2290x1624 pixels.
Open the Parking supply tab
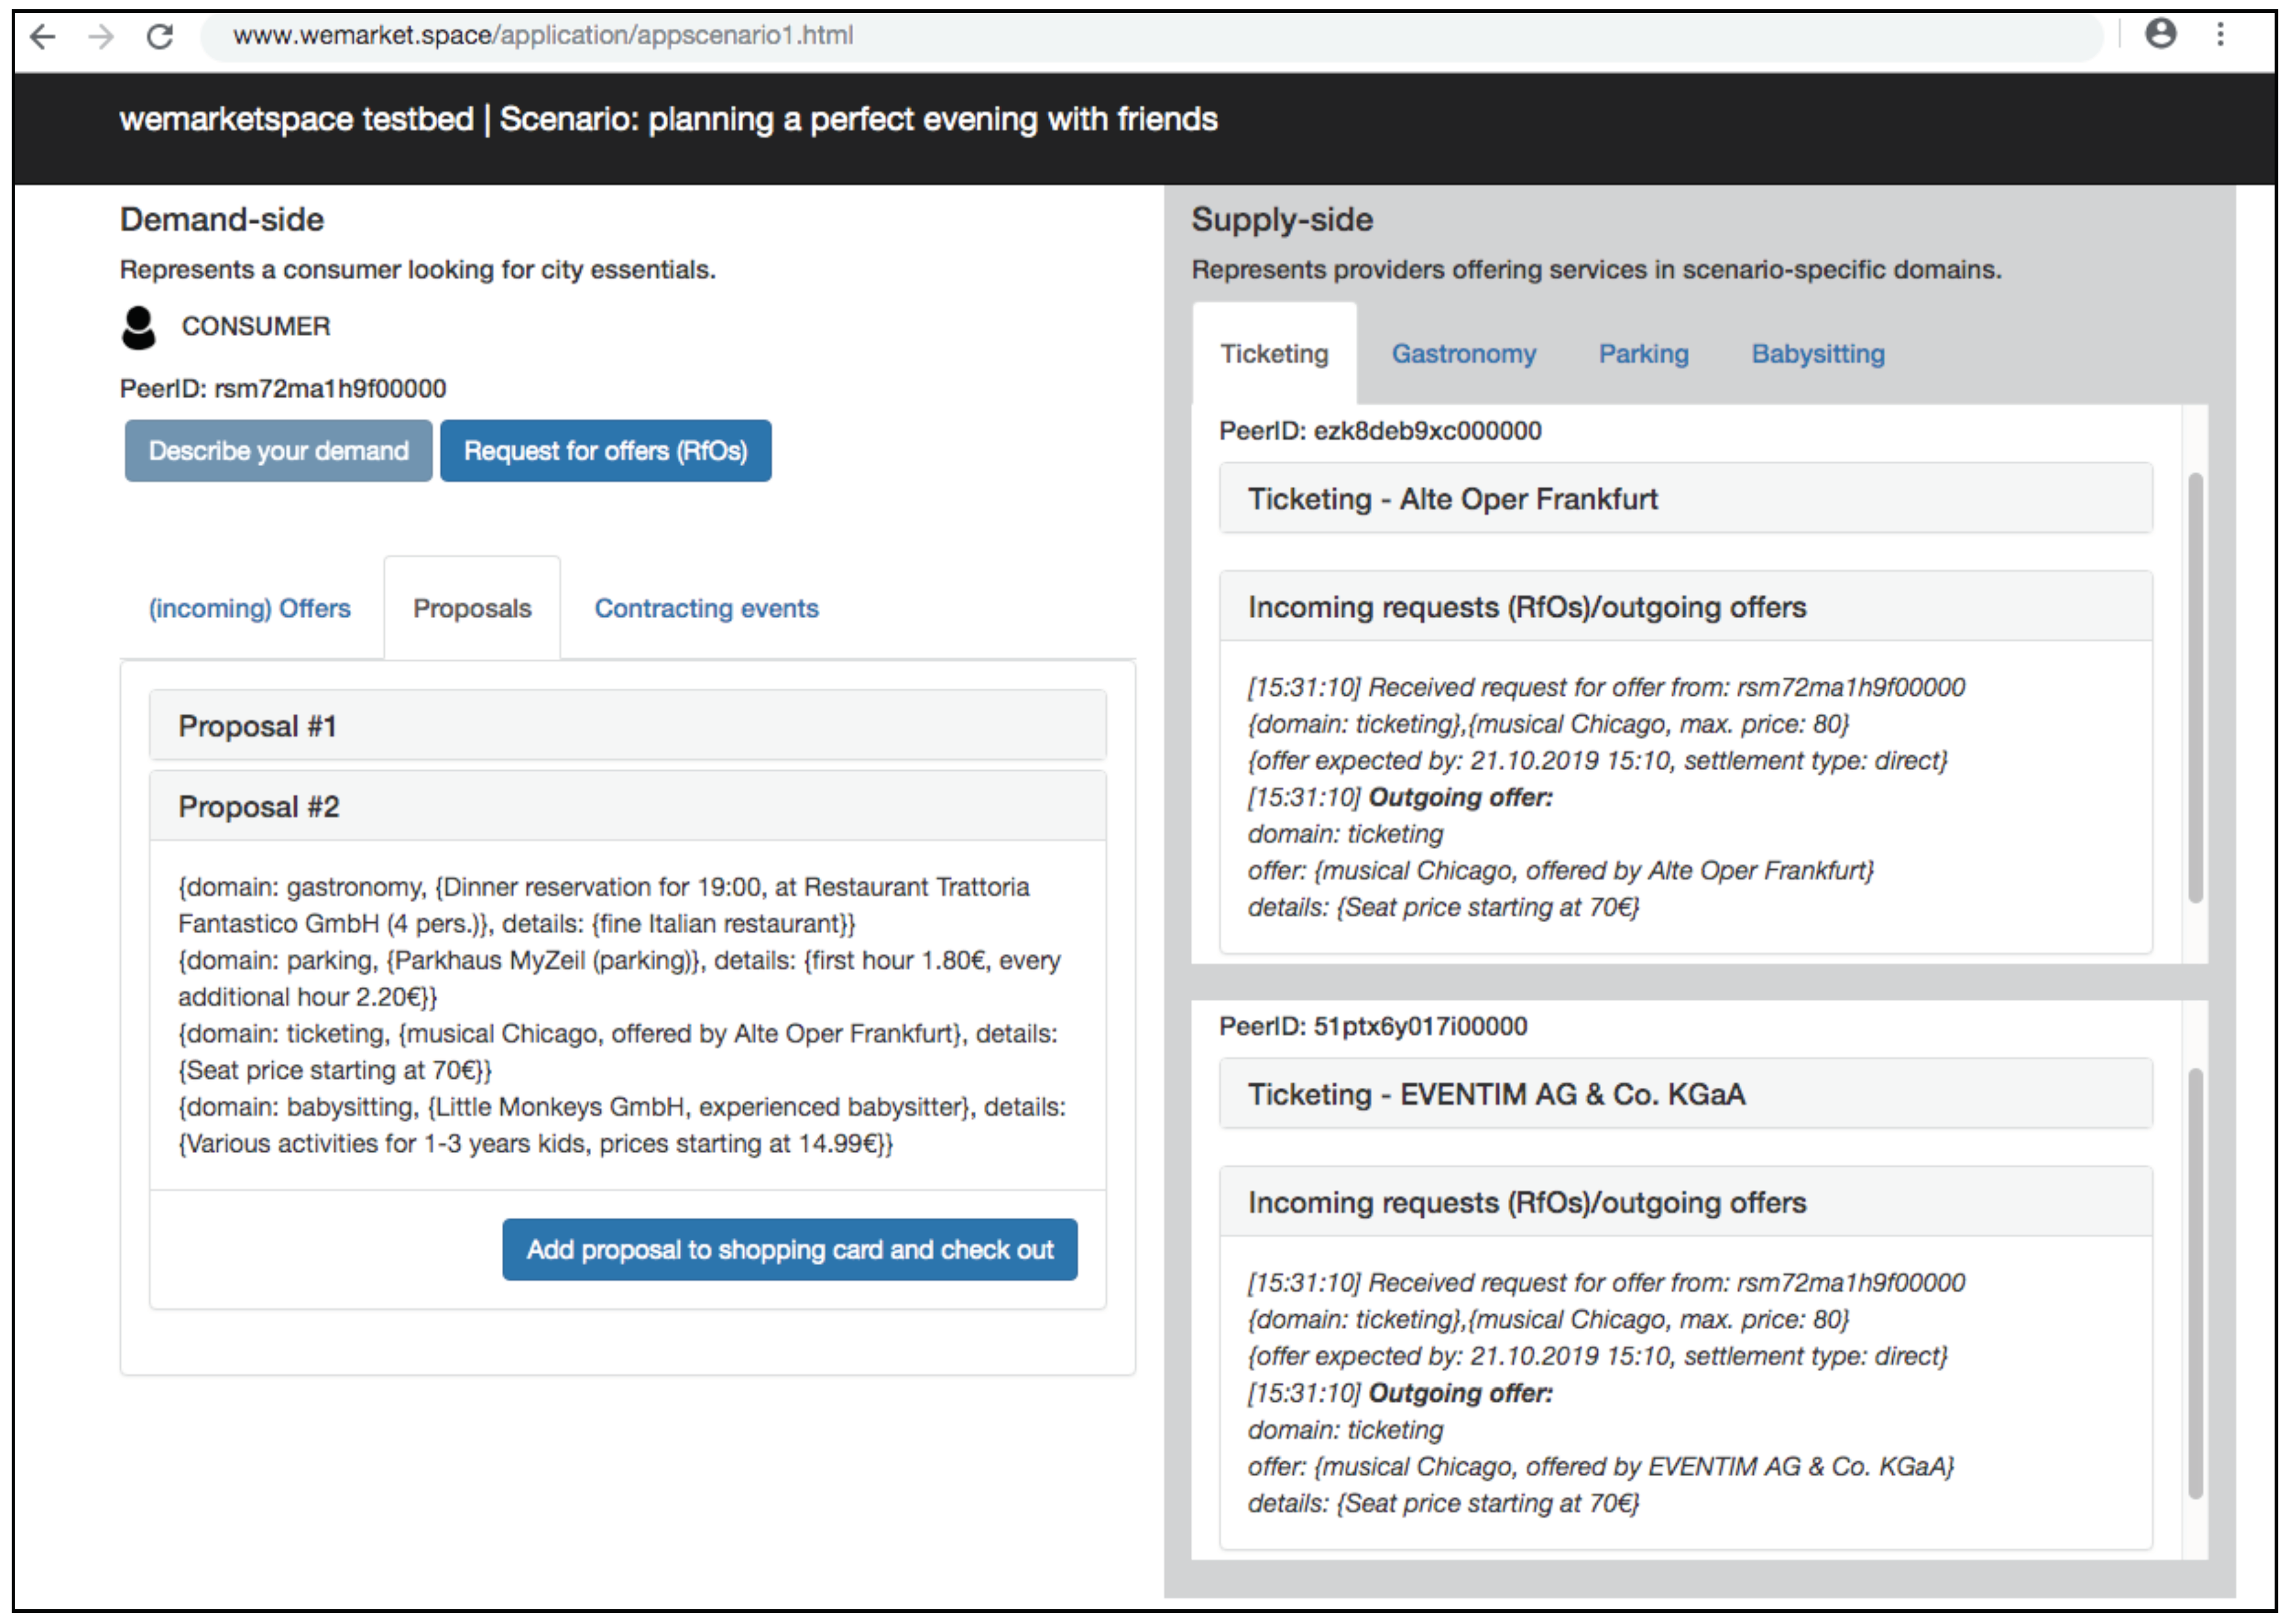[x=1643, y=354]
